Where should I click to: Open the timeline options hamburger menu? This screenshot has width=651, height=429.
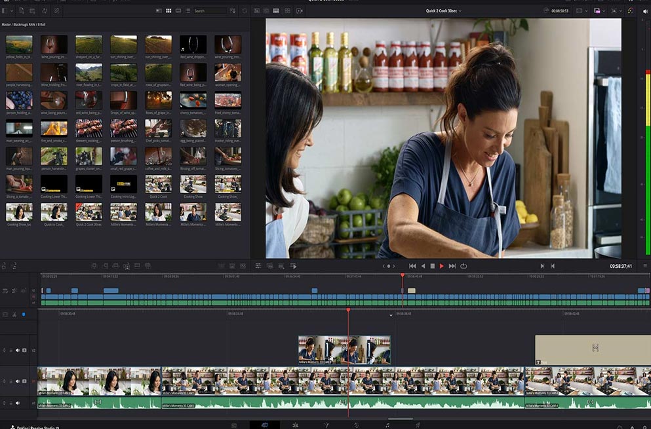[645, 266]
